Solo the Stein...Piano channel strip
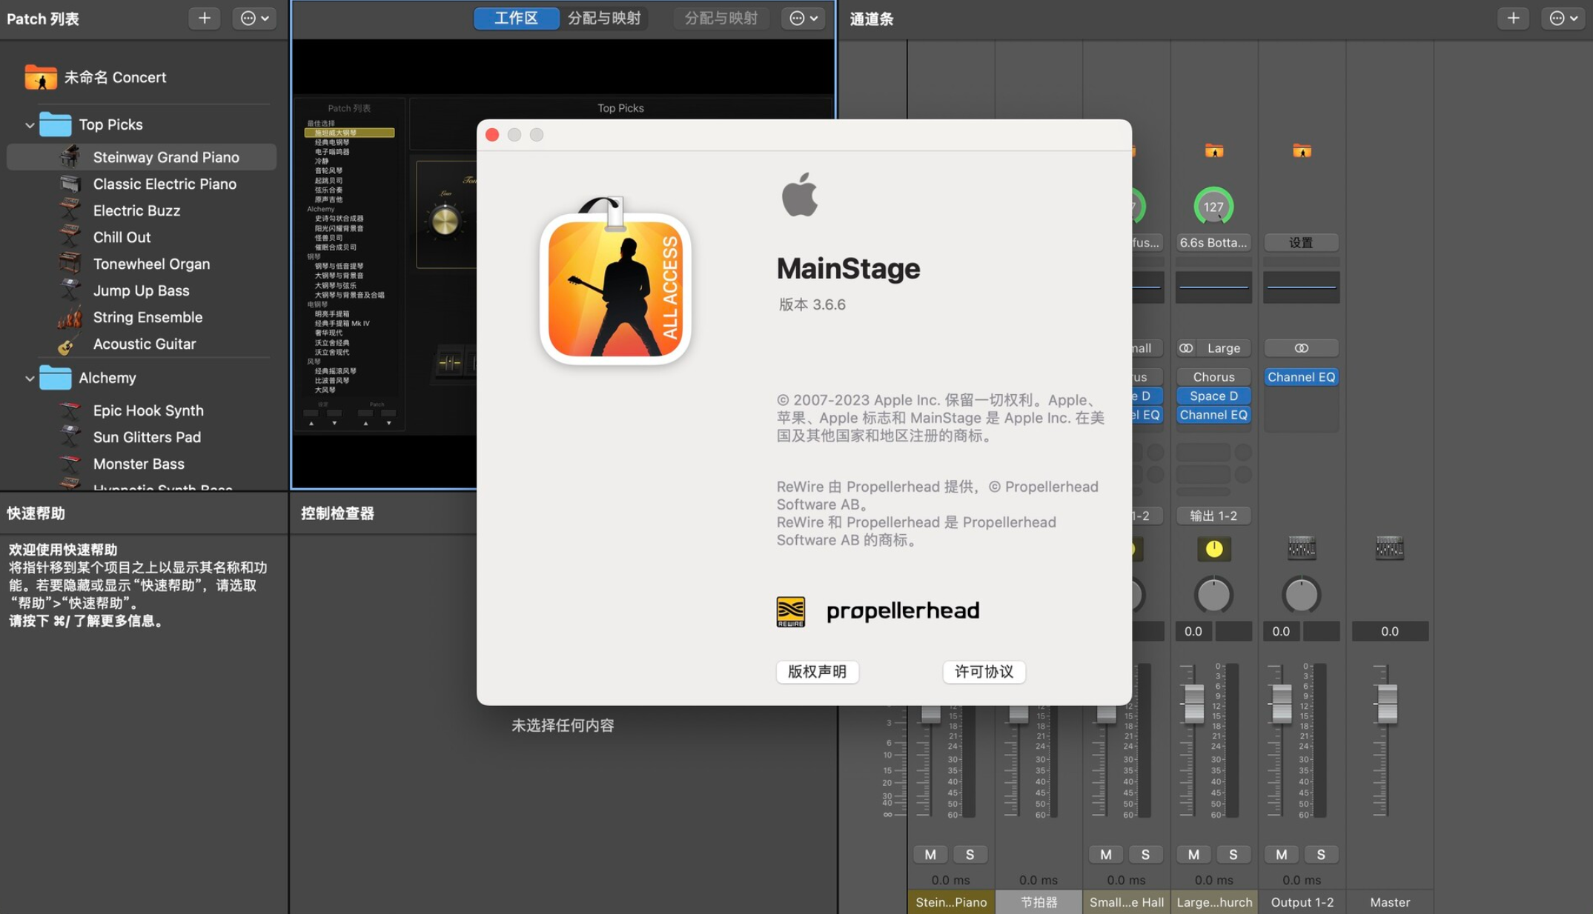This screenshot has height=914, width=1593. pos(970,854)
